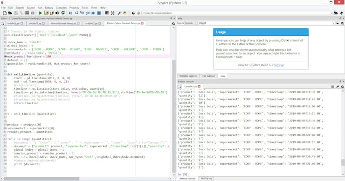This screenshot has width=345, height=181.
Task: Open the Consoles menu
Action: (61, 8)
